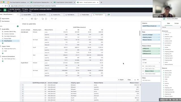
Task: Open Measure Values layer pill dropdown
Action: [159, 71]
